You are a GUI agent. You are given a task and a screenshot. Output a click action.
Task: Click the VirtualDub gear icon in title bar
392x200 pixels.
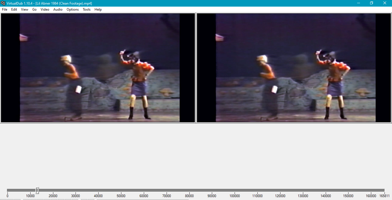pos(3,3)
